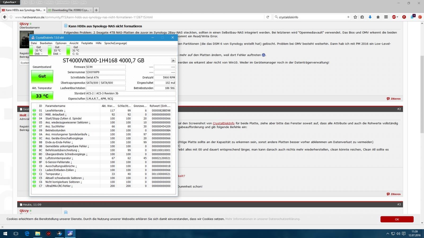Select the UltraDMA-CRC-Fehler attribute row
424x238 pixels.
point(102,186)
